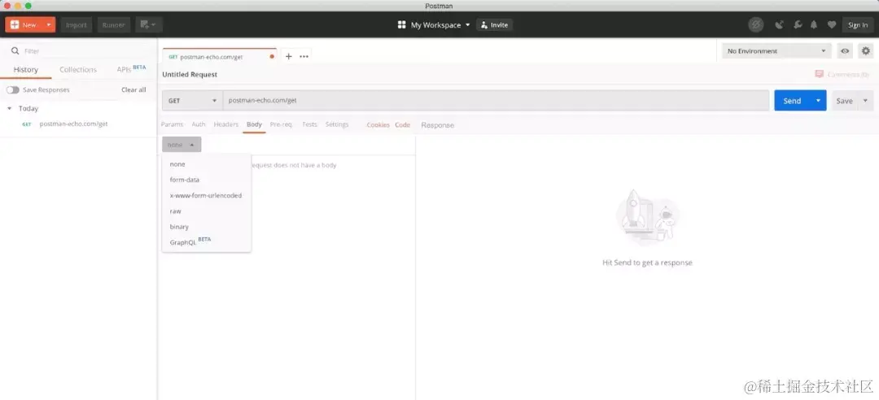Switch to the History tab
Screen dimensions: 879x400
pos(26,69)
